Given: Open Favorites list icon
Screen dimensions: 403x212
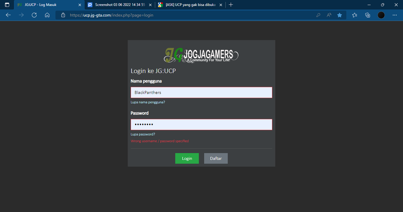Looking at the screenshot, I should tap(355, 15).
